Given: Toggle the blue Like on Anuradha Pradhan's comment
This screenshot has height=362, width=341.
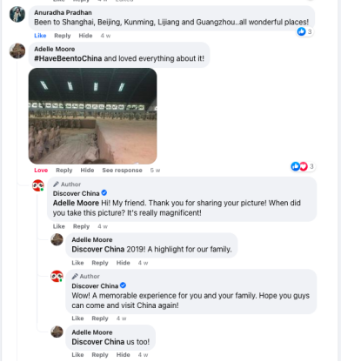Looking at the screenshot, I should coord(40,36).
